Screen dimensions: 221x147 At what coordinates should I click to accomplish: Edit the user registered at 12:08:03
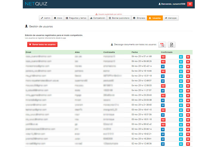[181, 86]
